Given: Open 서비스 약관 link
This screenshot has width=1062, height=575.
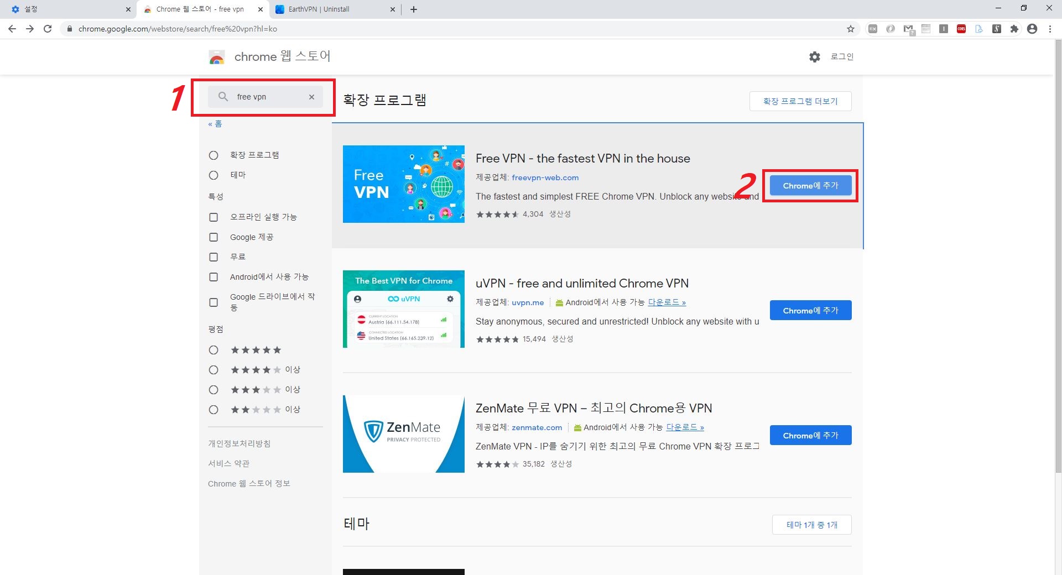Looking at the screenshot, I should 228,463.
